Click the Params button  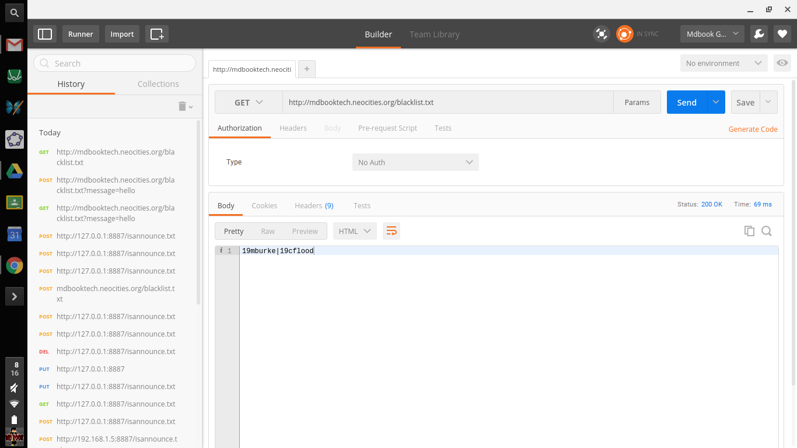(x=637, y=102)
